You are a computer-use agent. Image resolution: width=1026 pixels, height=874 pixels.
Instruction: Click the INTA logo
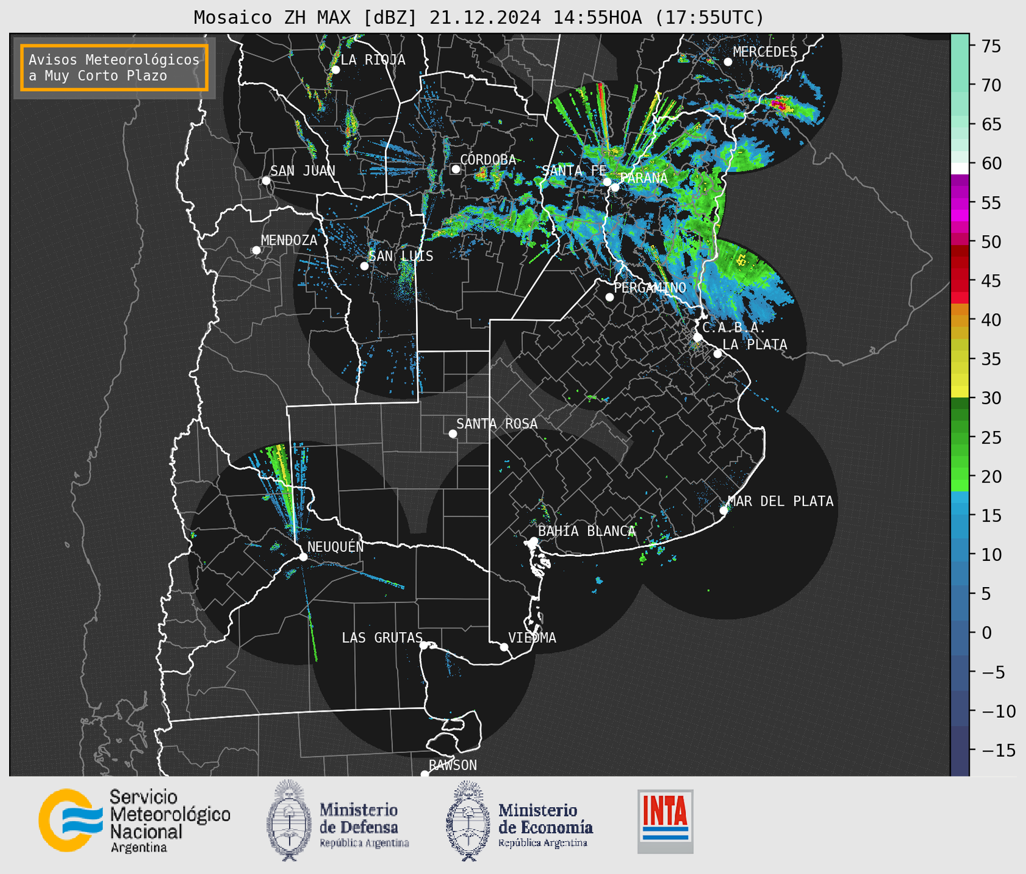click(665, 821)
